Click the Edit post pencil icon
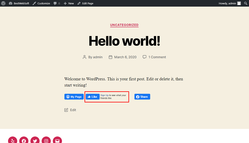Screen dimensions: 249x143 coord(66,110)
